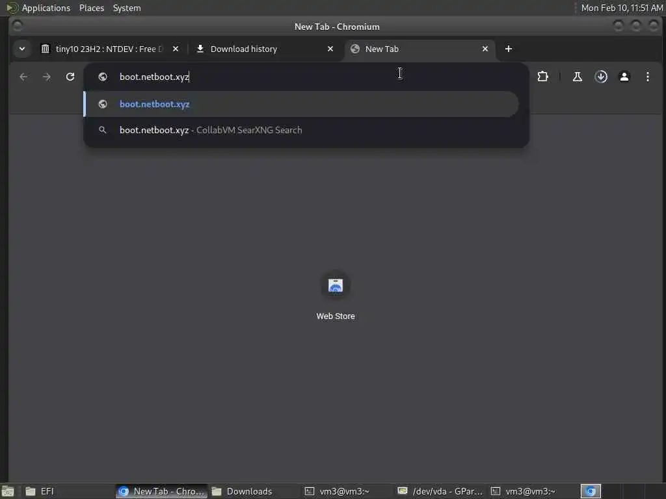This screenshot has height=499, width=666.
Task: Switch to the /dev/vda GParted window
Action: click(x=440, y=491)
